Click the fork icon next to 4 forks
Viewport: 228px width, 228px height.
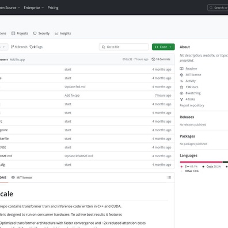click(181, 99)
